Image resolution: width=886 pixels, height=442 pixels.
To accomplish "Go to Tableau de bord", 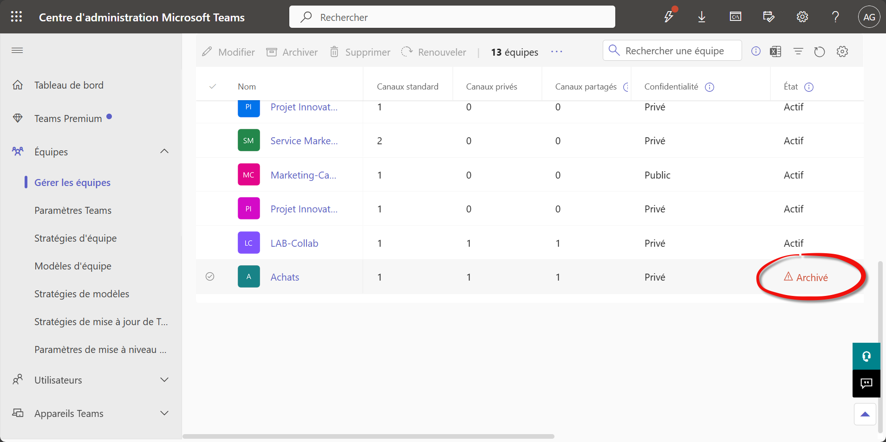I will (69, 85).
